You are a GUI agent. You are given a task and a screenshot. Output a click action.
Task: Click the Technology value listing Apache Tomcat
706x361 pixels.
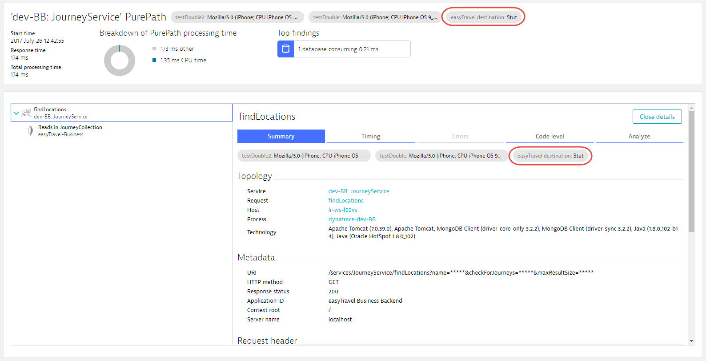click(x=503, y=232)
